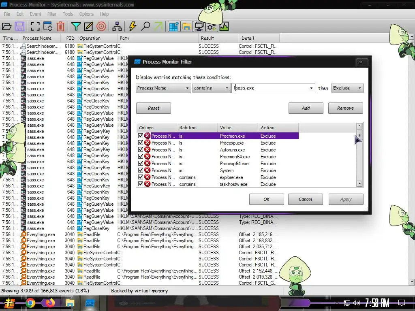Launch Firefox from the taskbar

[x=50, y=303]
